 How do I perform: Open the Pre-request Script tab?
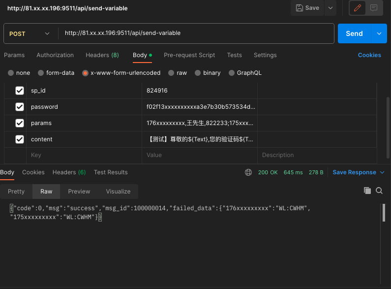coord(189,55)
